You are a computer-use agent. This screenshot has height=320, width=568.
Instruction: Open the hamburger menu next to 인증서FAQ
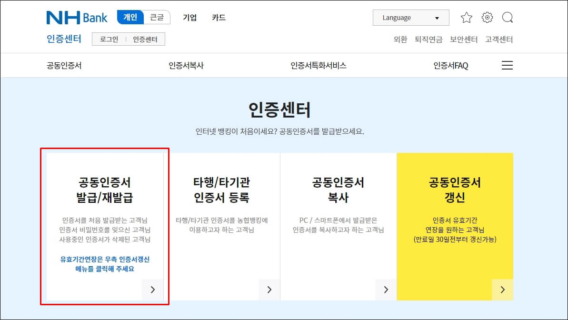pos(507,65)
